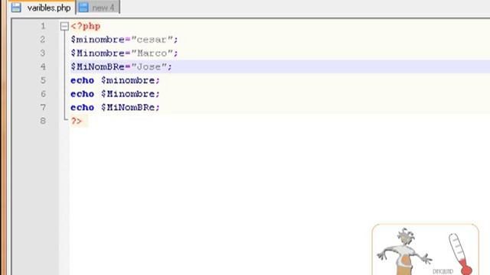Select line number 1 in the margin
Screen dimensions: 490x275
[43, 26]
